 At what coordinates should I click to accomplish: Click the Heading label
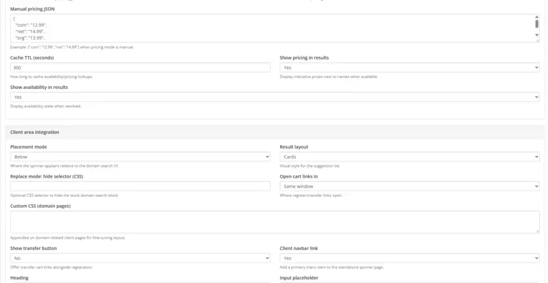point(19,278)
